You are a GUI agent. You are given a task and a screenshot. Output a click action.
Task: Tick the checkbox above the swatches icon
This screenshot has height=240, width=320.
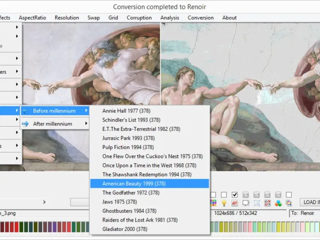[x=289, y=194]
